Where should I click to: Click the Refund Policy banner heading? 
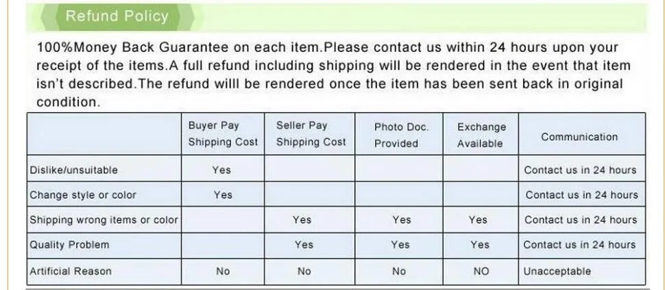[x=117, y=16]
